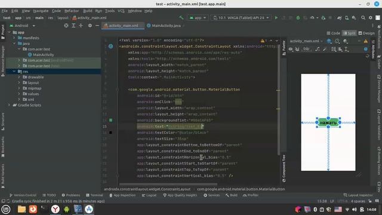Open the file manager folder in taskbar
This screenshot has width=382, height=215.
point(21,209)
